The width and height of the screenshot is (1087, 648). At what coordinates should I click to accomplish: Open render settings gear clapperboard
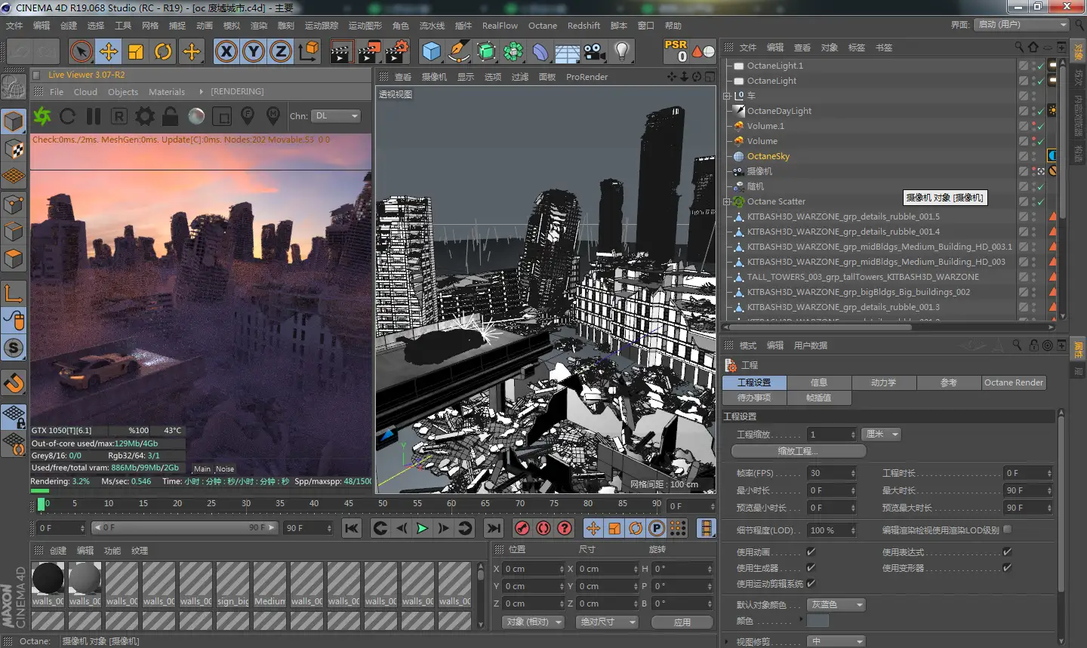397,52
